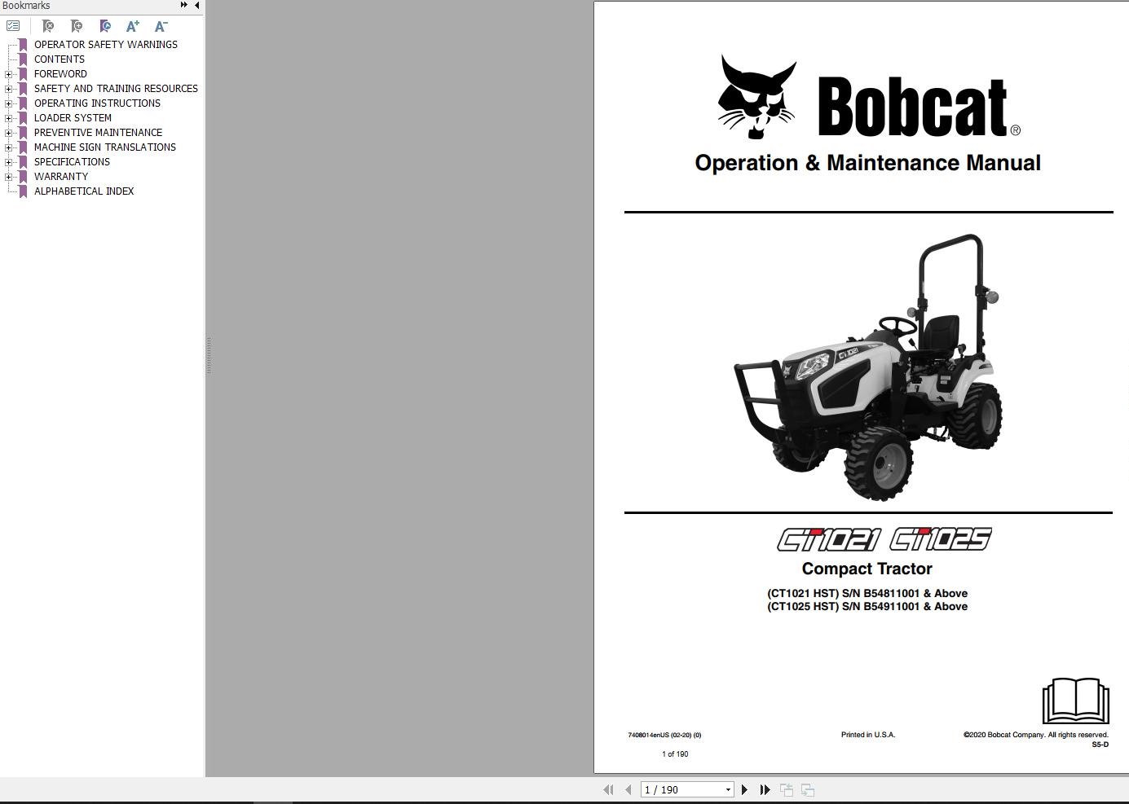Expand the LOADER SYSTEM bookmark

(x=8, y=118)
